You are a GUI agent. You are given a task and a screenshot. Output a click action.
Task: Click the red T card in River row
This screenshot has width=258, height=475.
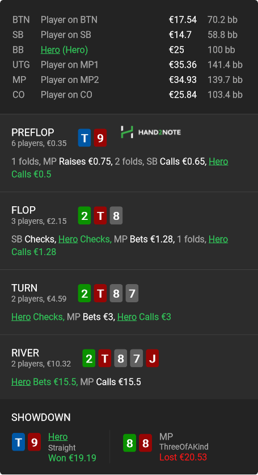pyautogui.click(x=105, y=359)
